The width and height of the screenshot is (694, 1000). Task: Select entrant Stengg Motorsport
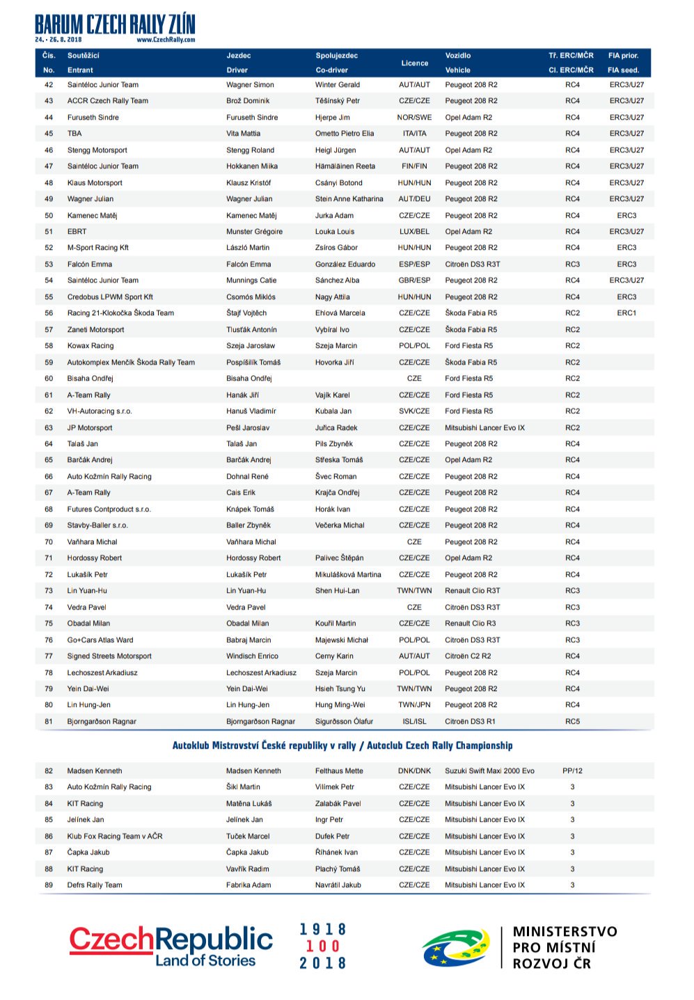[x=97, y=150]
